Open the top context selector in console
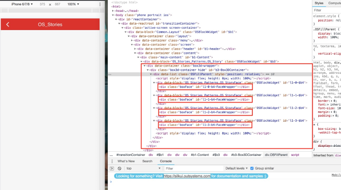This screenshot has height=190, width=341. pos(142,168)
